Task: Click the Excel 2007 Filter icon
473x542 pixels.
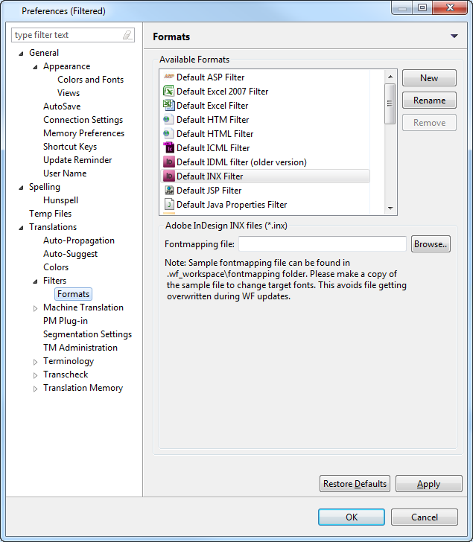Action: tap(169, 92)
